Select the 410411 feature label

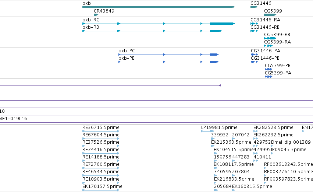(262, 157)
